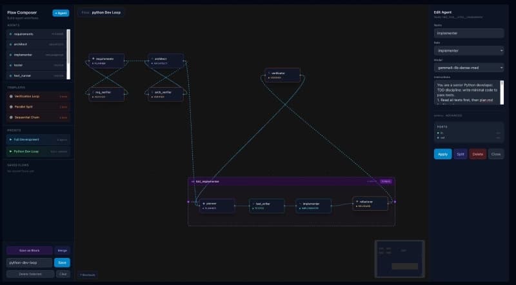Click the Close button in Edit Agent
516x285 pixels.
[496, 154]
